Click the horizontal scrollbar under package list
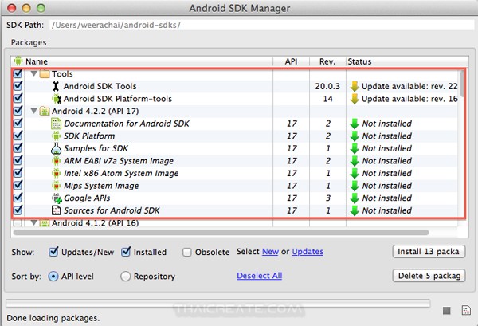The width and height of the screenshot is (478, 326). point(221,233)
